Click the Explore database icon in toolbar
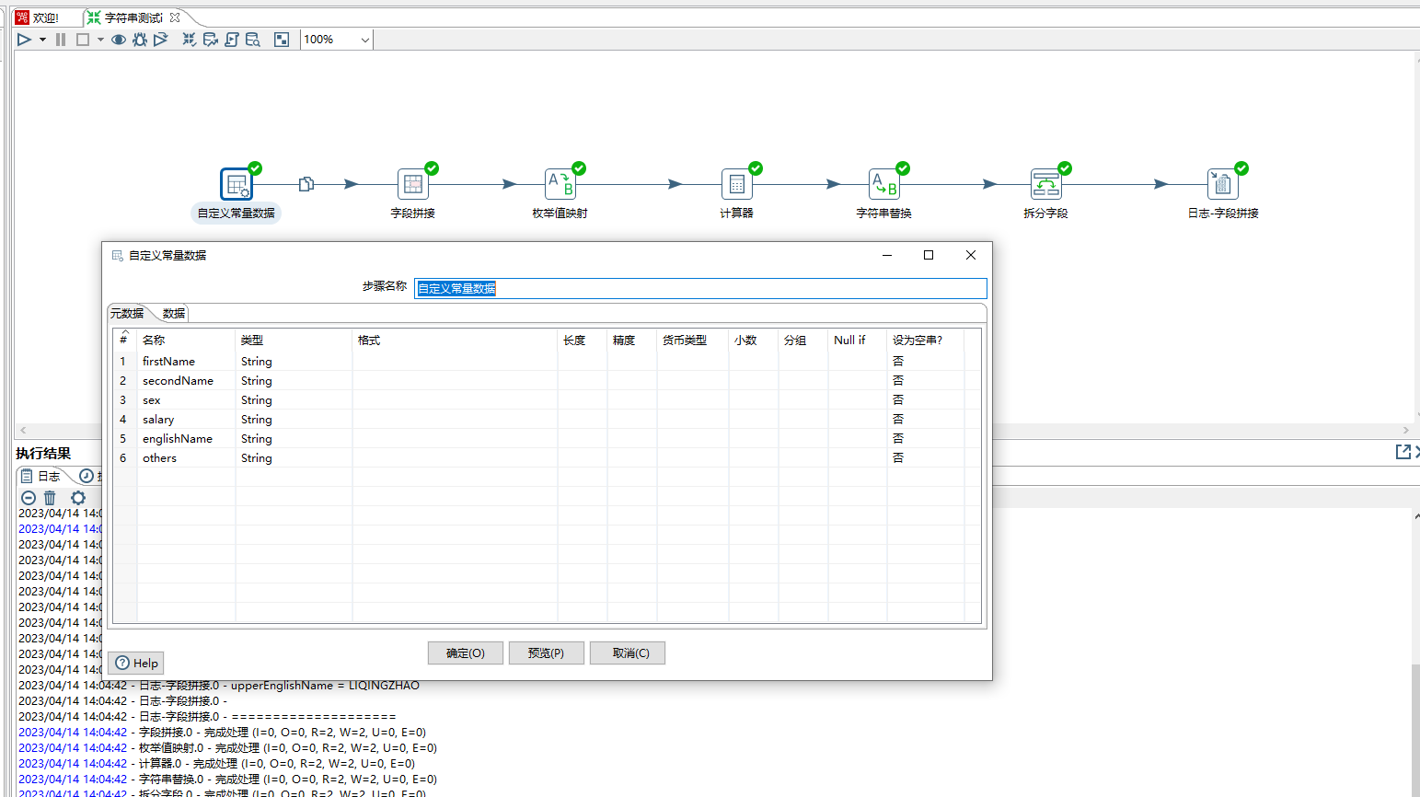Viewport: 1420px width, 797px height. click(253, 40)
